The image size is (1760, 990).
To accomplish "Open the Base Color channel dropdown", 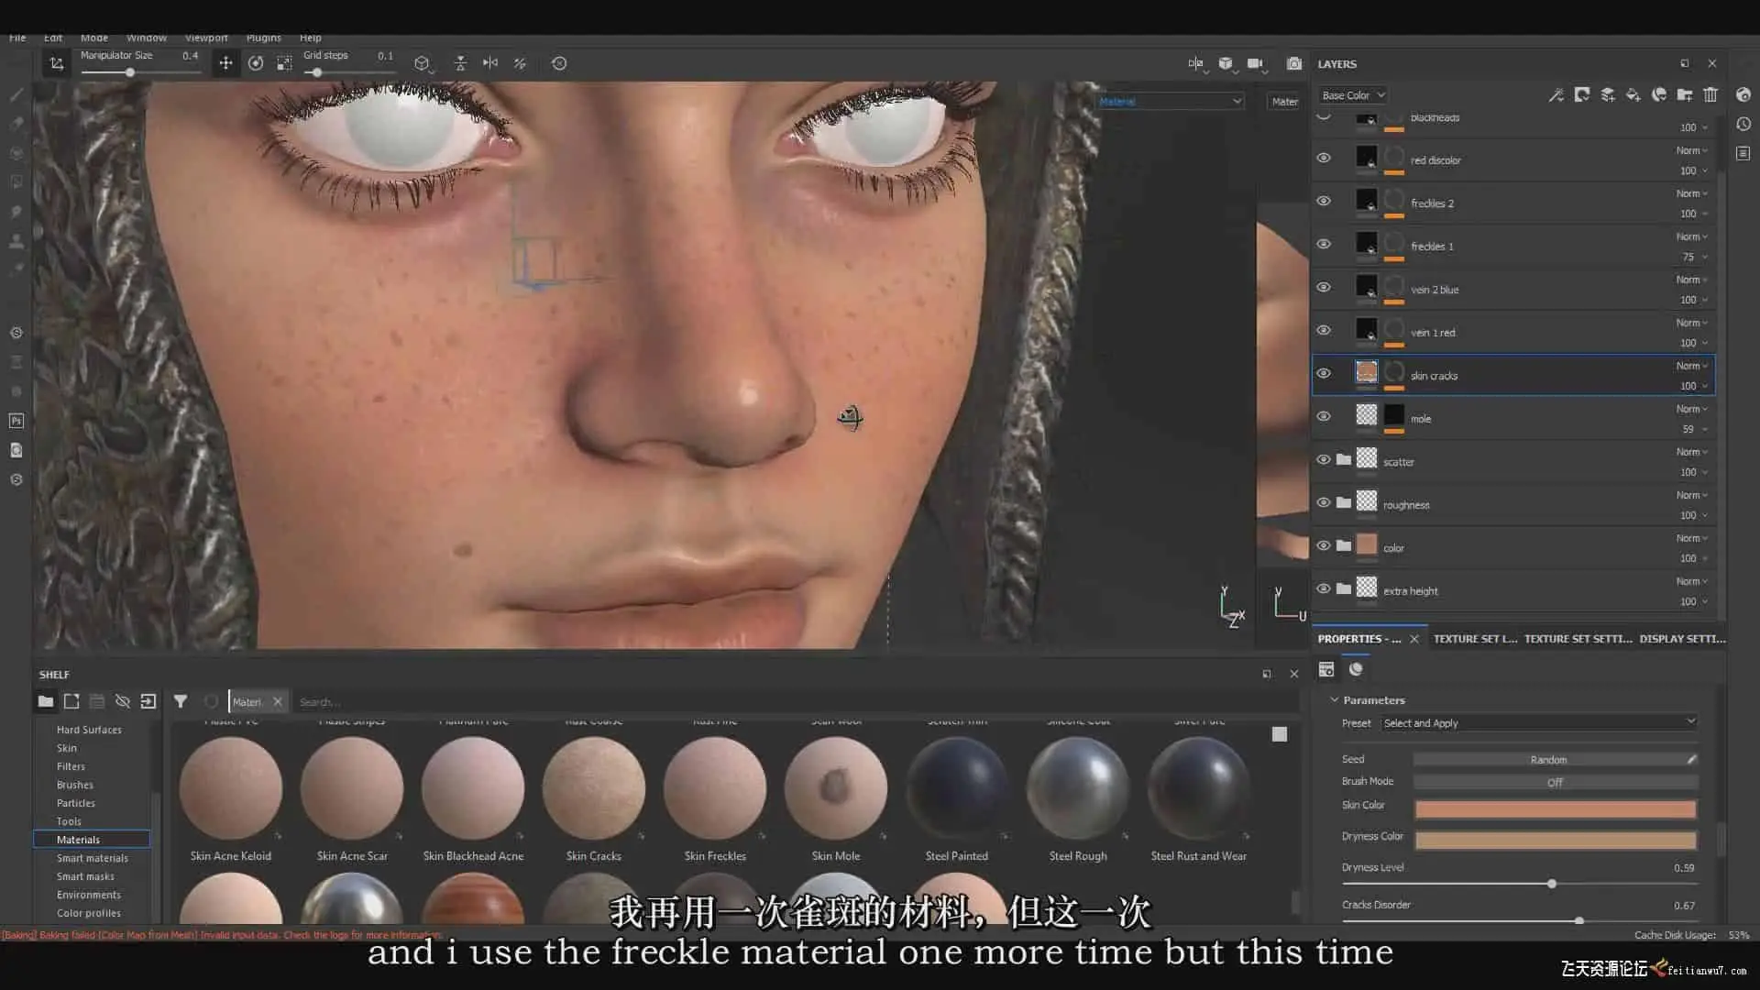I will pyautogui.click(x=1353, y=95).
